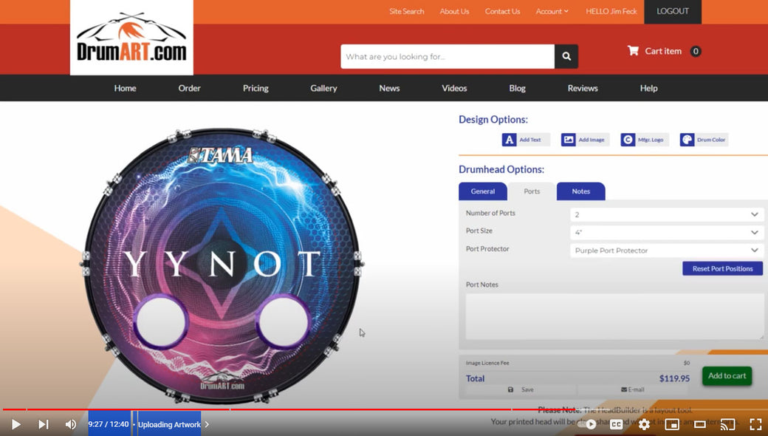Screen dimensions: 768x436
Task: Click inside the Port Notes text area
Action: [x=614, y=316]
